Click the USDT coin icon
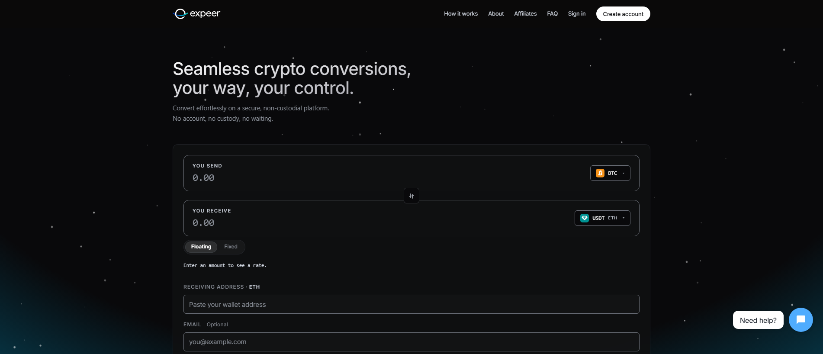823x354 pixels. 585,218
